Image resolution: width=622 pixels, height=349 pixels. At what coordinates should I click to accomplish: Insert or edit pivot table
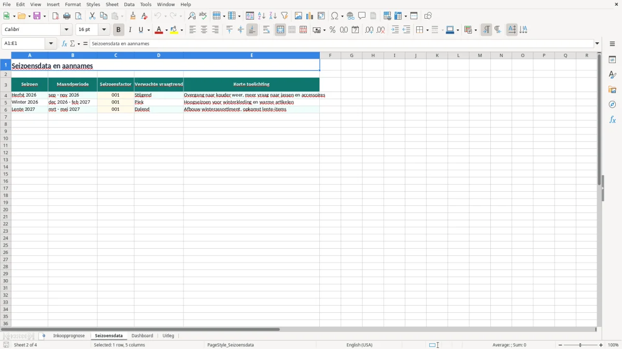pyautogui.click(x=321, y=16)
